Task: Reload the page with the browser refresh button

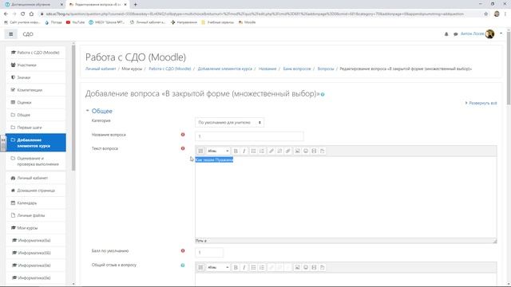Action: [x=22, y=14]
